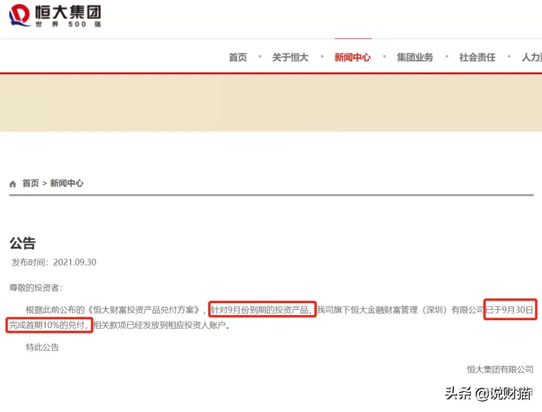
Task: Click the 特此公告 text
Action: 41,347
